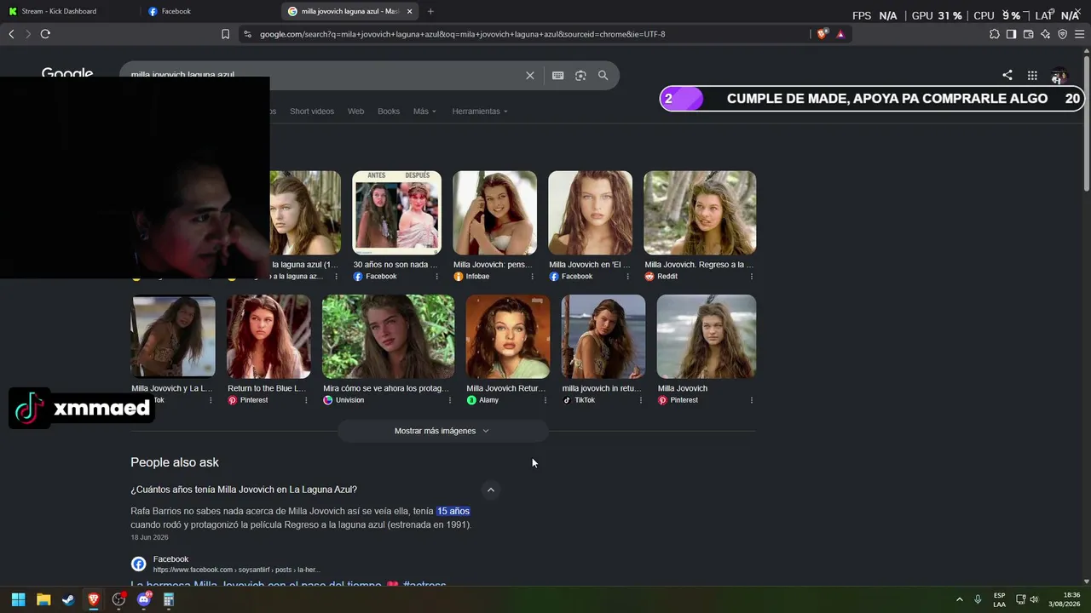1091x613 pixels.
Task: Clear the Google search box
Action: (530, 75)
